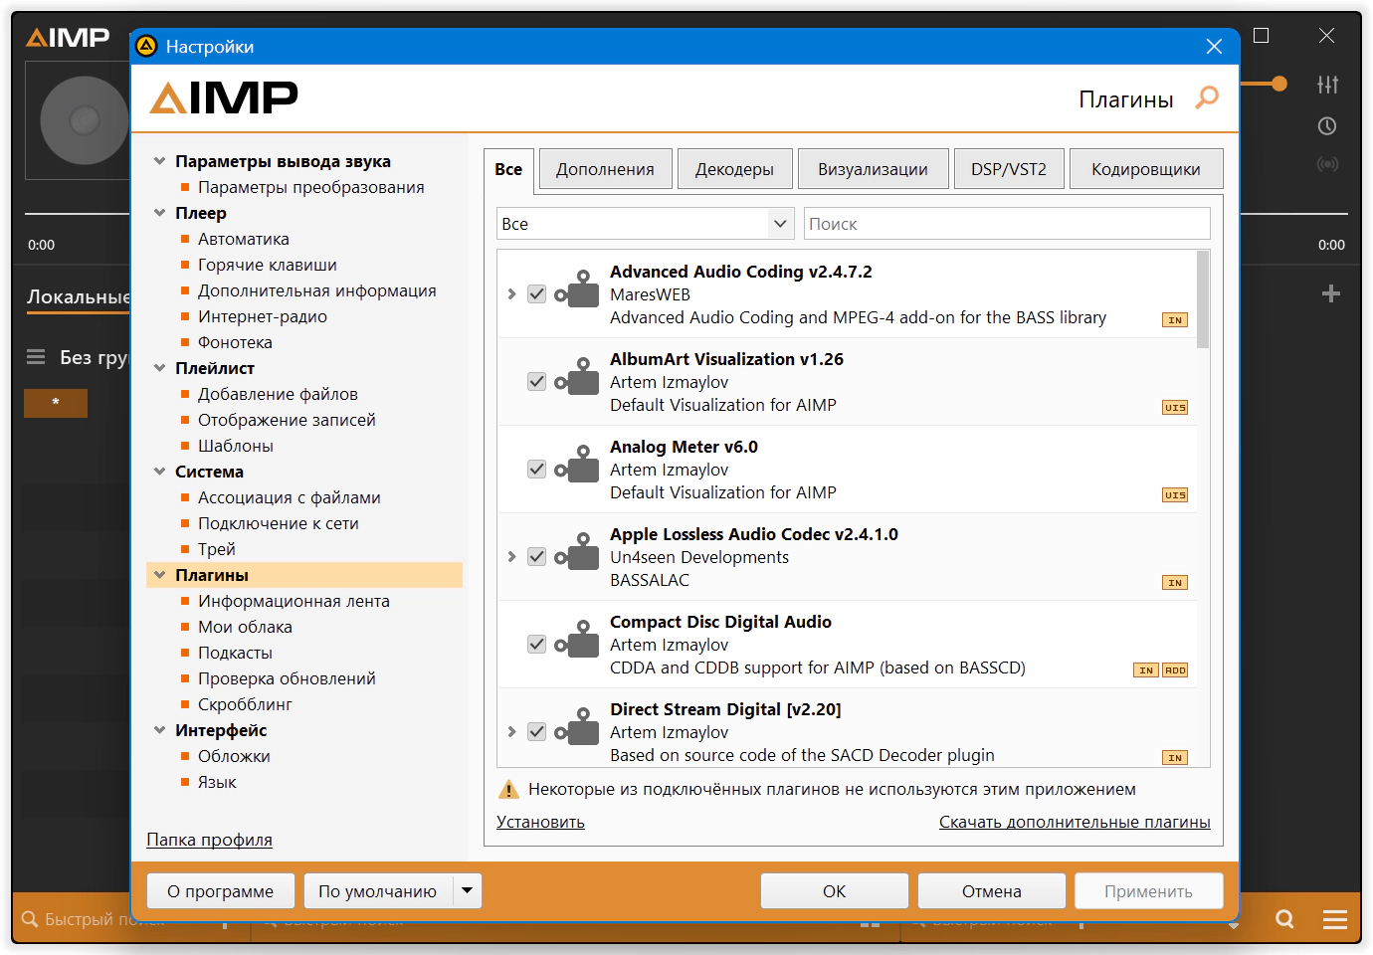Expand the Apple Lossless Audio Codec row

click(x=511, y=556)
